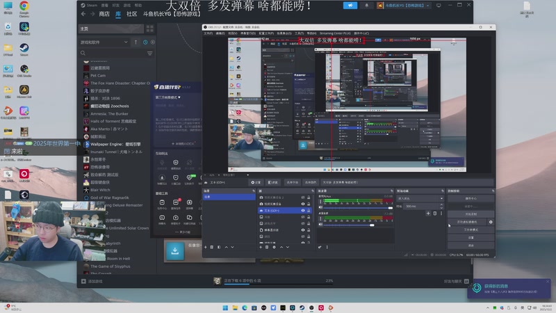Toggle lock on 视频采集设备 2 source
Viewport: 556px width, 313px height.
(x=309, y=198)
